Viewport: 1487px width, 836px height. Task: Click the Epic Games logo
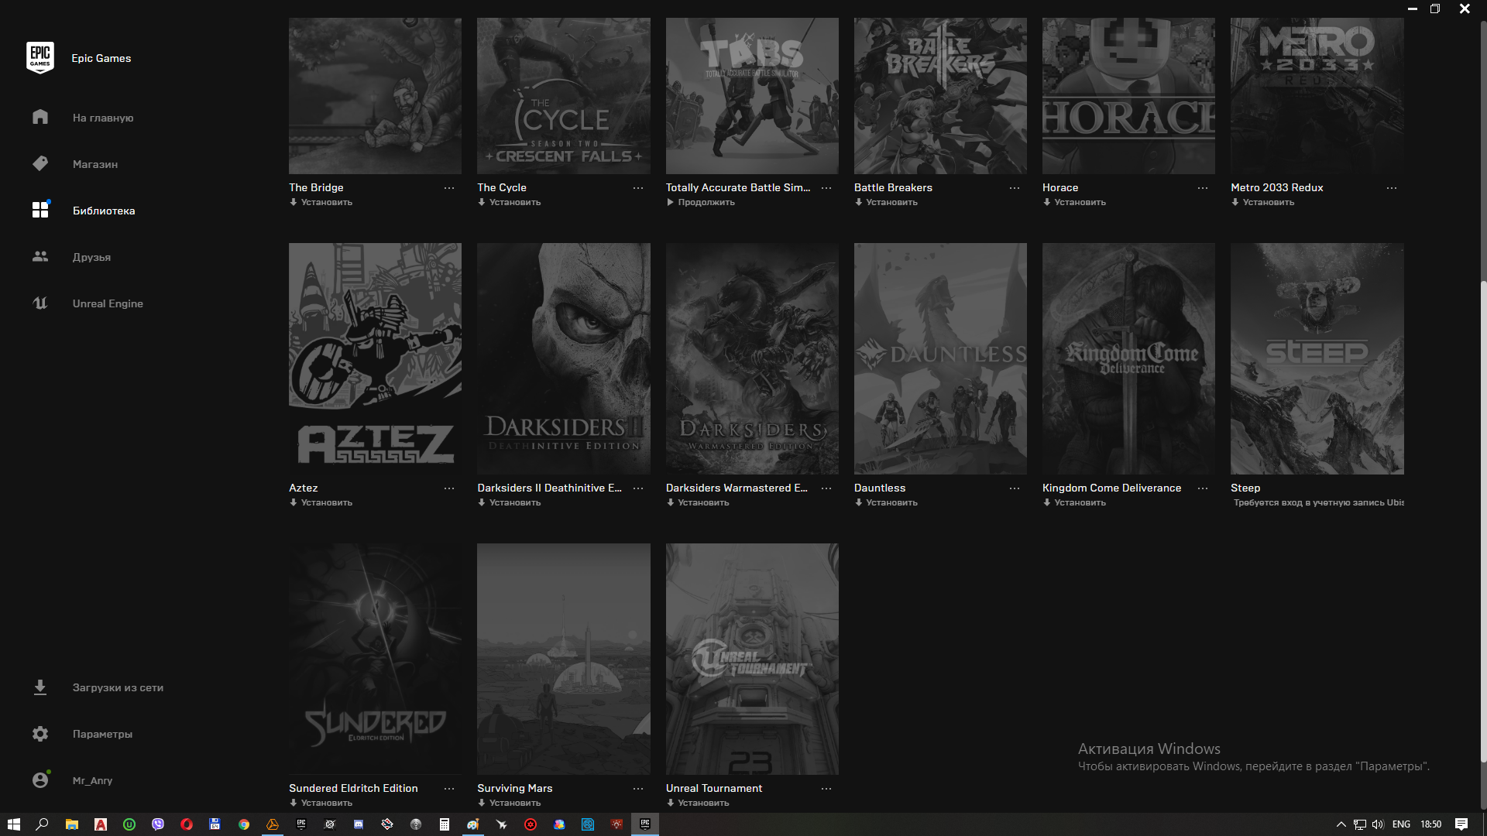coord(40,57)
